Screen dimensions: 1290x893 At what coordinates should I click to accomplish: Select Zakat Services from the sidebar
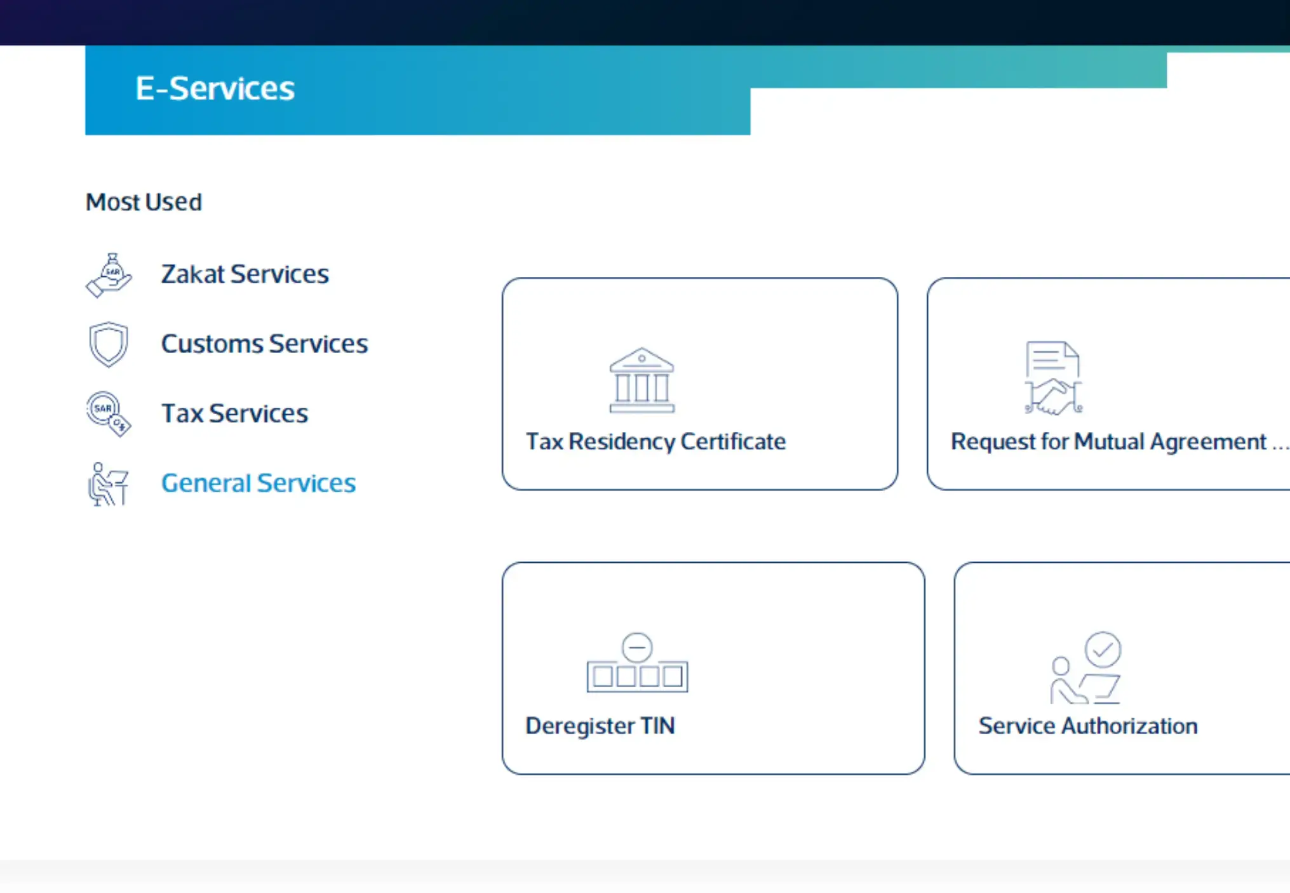pos(245,274)
